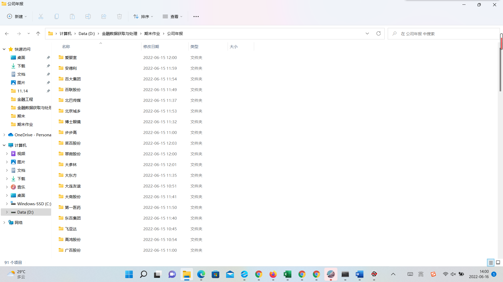Expand the OneDrive - Personal node
This screenshot has height=282, width=503.
click(4, 135)
